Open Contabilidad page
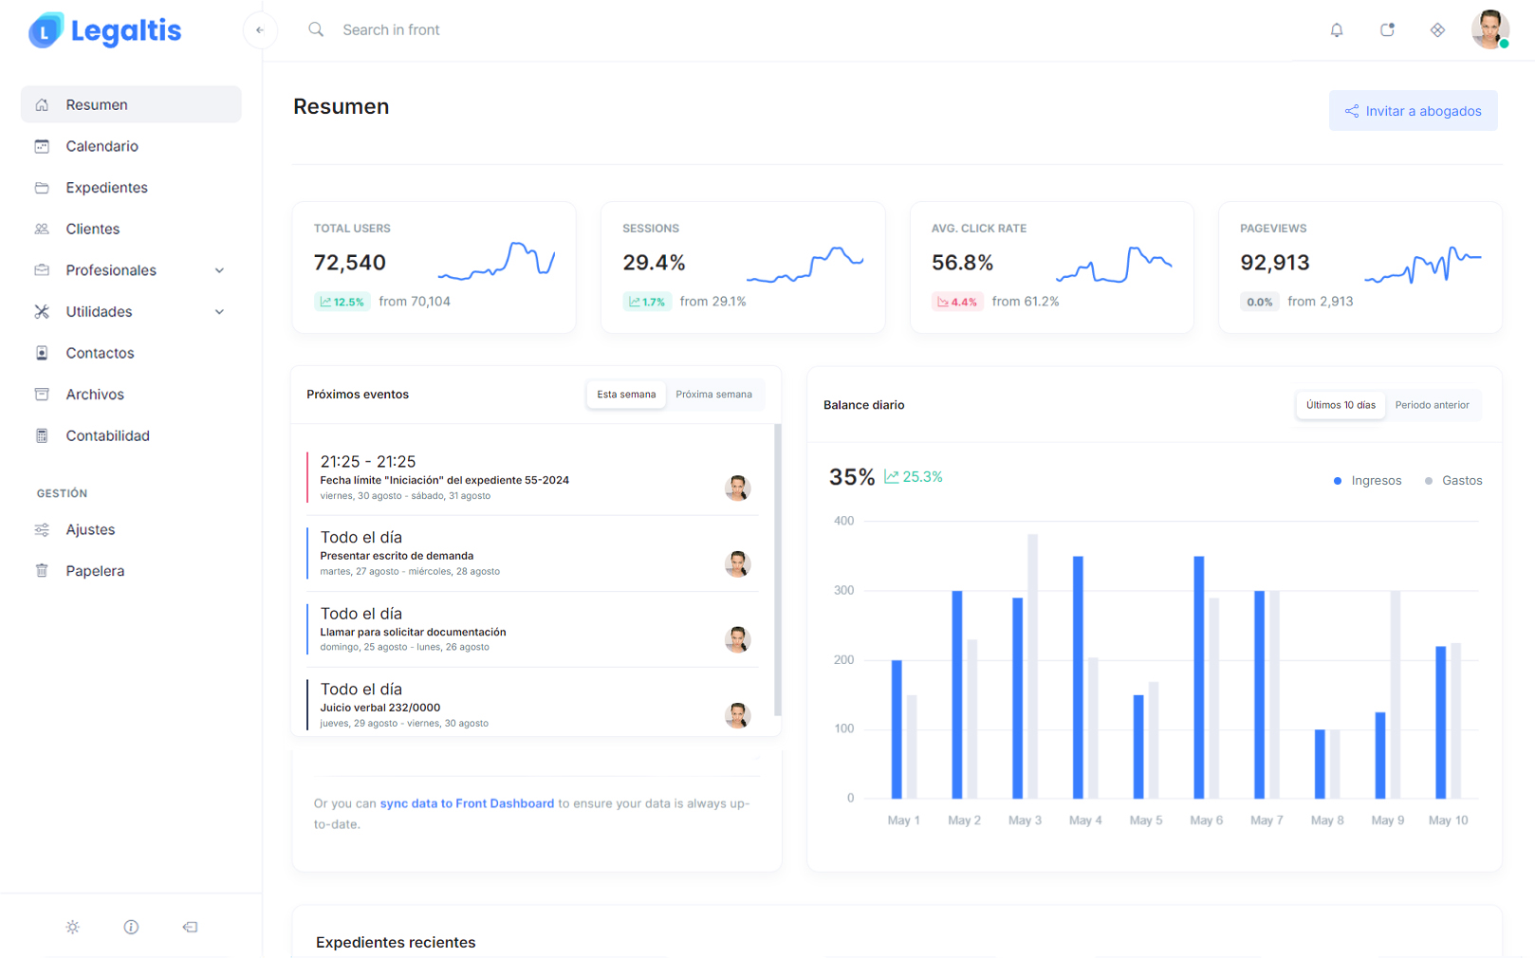The image size is (1535, 958). tap(131, 435)
